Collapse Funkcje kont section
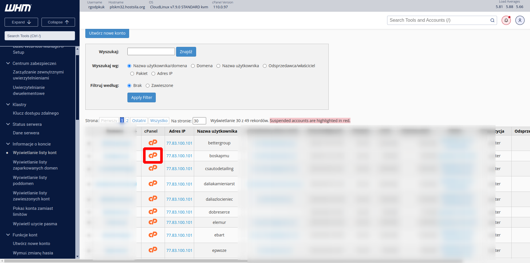530x263 pixels. pyautogui.click(x=8, y=235)
